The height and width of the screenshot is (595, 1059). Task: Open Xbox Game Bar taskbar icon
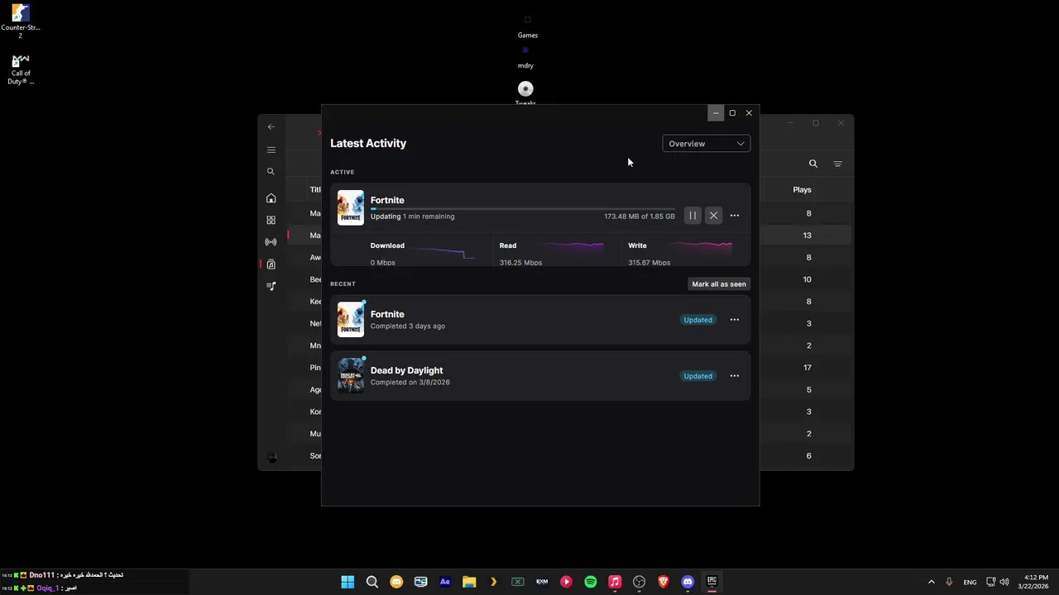[518, 582]
